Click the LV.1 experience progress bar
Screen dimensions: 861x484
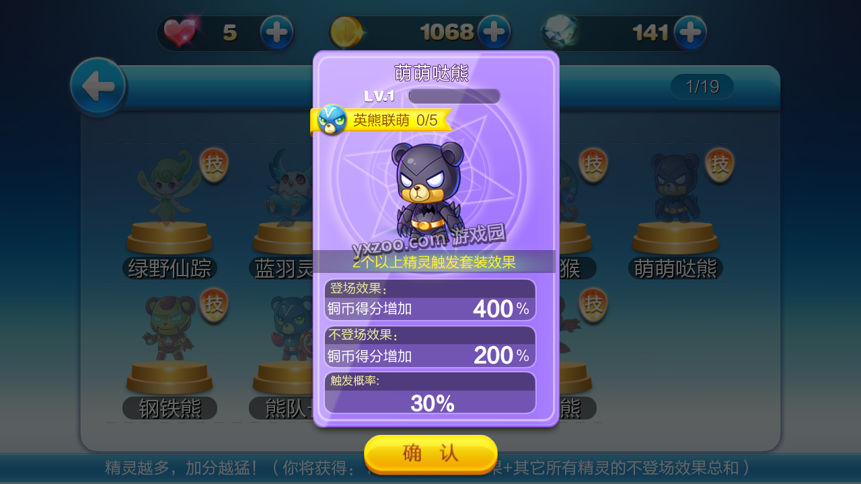[x=454, y=96]
